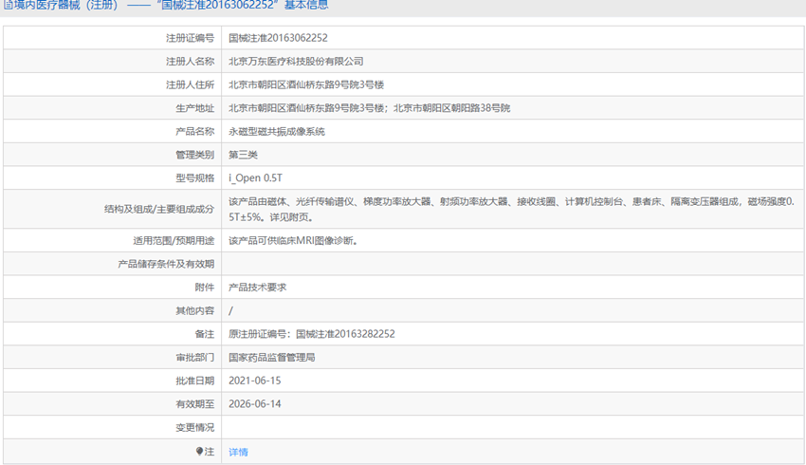Click the 注册证编号 label

coord(190,38)
